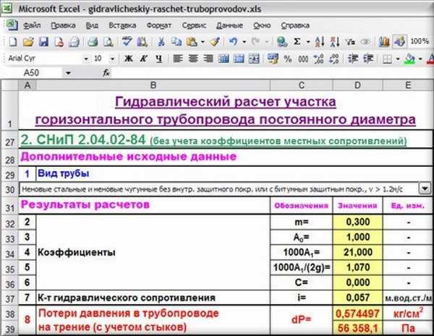
Task: Open the Zoom 100% combo box
Action: click(x=420, y=42)
